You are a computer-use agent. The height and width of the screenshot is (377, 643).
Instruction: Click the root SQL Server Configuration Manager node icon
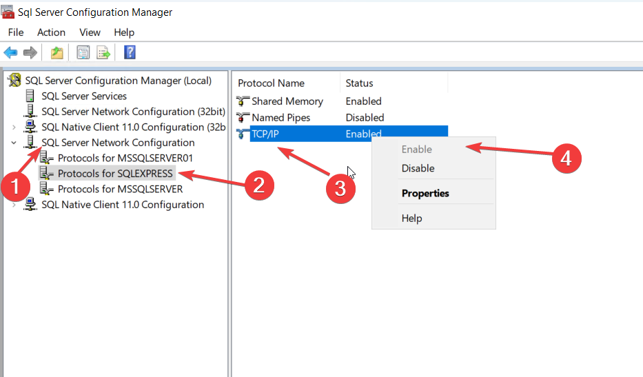[x=14, y=80]
